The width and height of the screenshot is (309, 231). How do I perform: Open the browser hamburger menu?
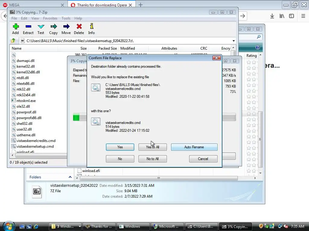[303, 16]
